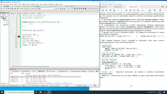
Task: Expand the Headers folder tree node
Action: tap(3, 25)
